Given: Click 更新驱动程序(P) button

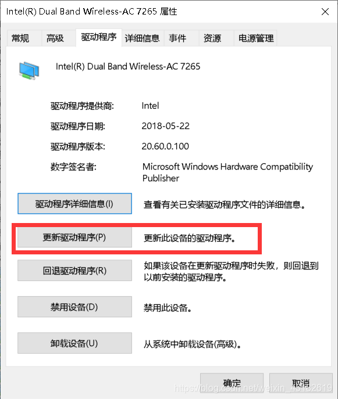Looking at the screenshot, I should (74, 237).
